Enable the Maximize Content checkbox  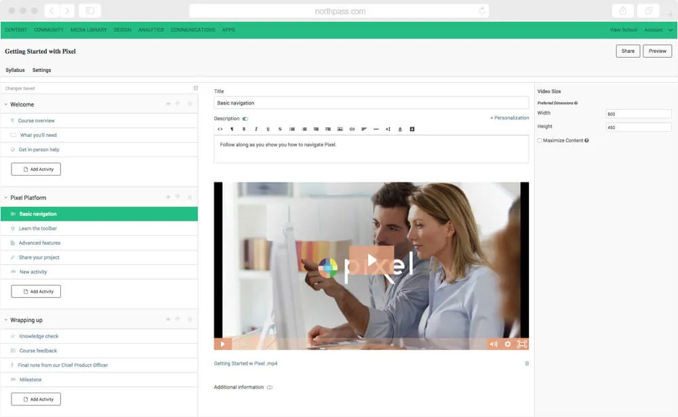[540, 140]
